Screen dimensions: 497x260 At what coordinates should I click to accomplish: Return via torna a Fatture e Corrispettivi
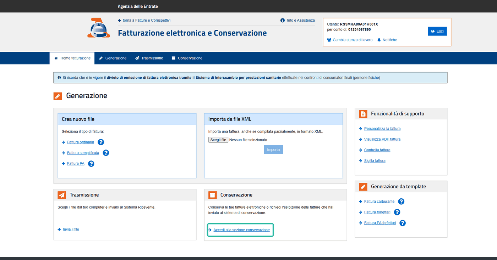(147, 21)
